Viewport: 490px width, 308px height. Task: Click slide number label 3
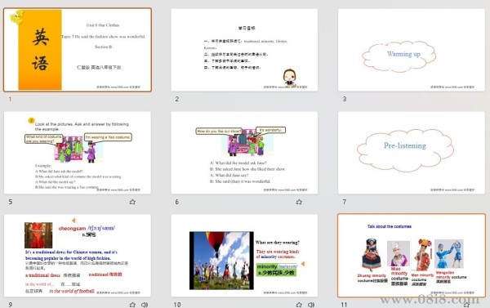point(345,99)
